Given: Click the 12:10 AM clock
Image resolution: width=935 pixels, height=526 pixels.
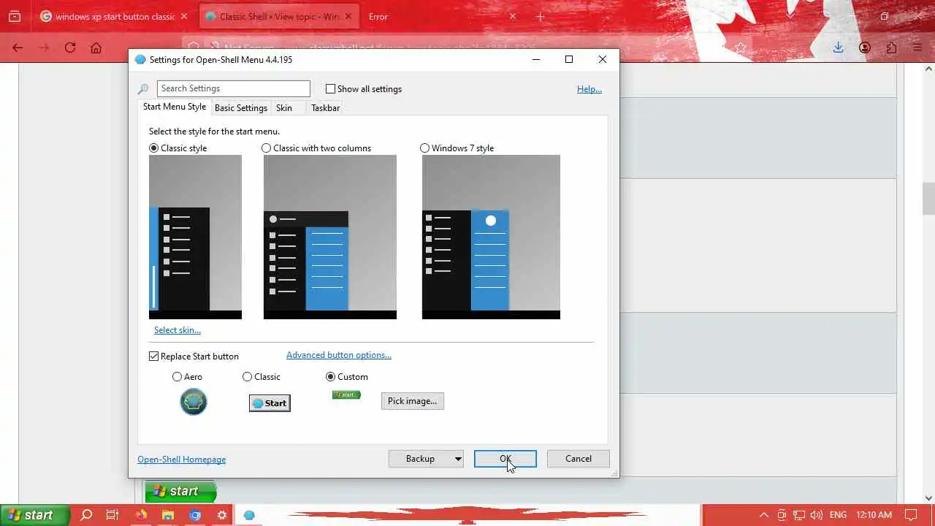Looking at the screenshot, I should [873, 515].
